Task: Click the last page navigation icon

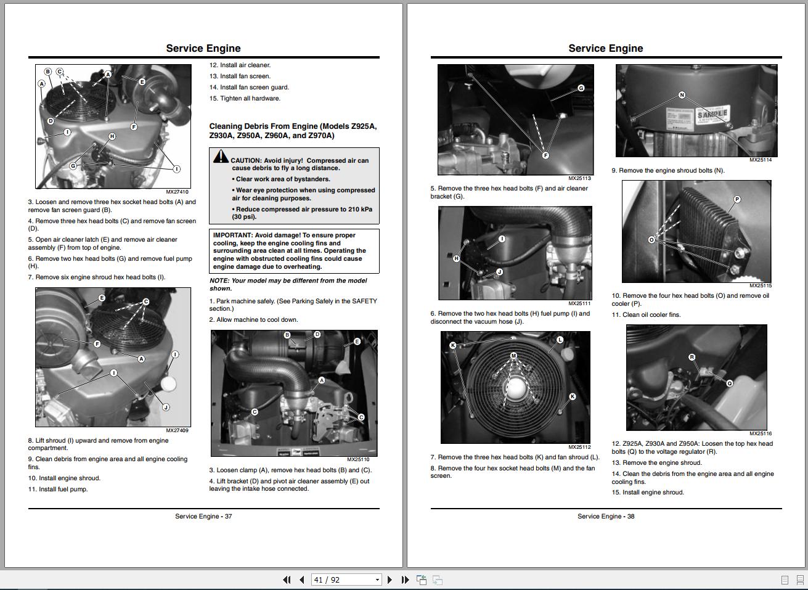Action: pos(405,580)
